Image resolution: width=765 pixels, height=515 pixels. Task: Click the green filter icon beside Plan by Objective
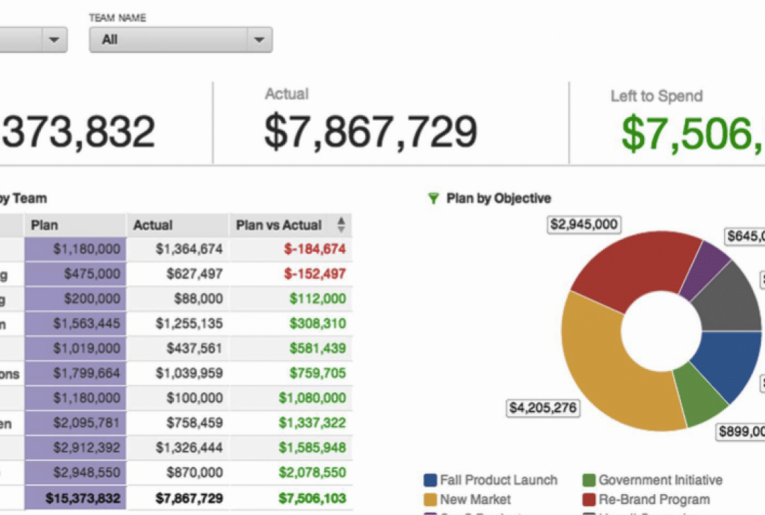(434, 199)
